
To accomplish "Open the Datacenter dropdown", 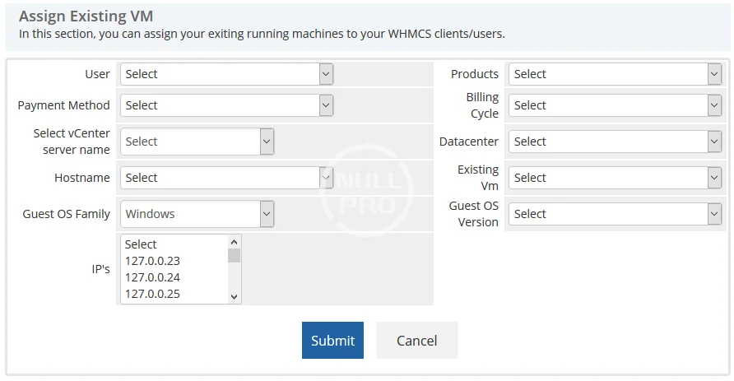I will click(x=615, y=142).
